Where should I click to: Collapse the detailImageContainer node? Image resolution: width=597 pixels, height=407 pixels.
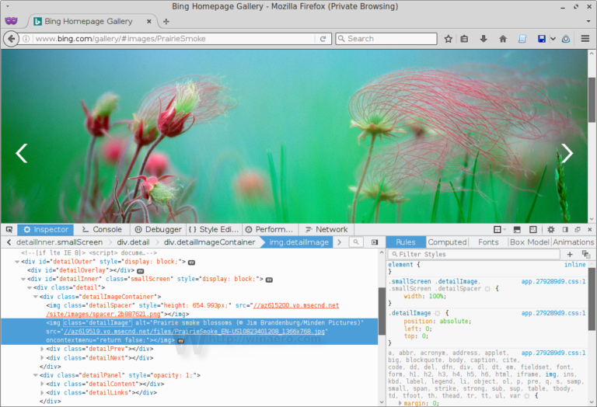[36, 297]
